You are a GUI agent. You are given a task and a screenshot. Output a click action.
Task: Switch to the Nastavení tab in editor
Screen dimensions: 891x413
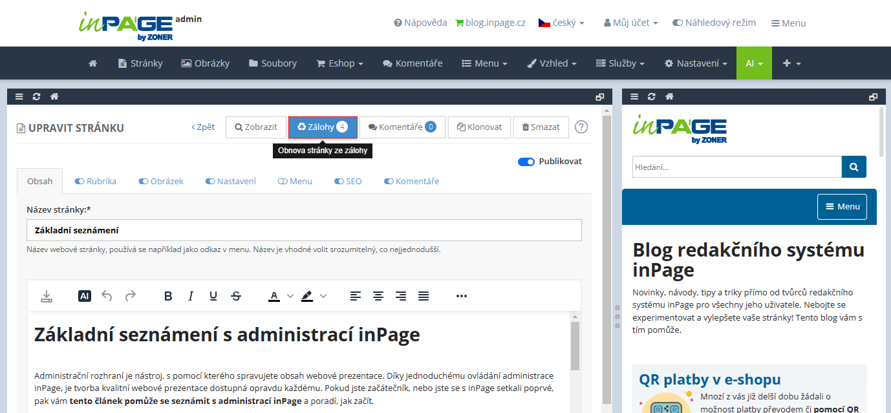[231, 181]
